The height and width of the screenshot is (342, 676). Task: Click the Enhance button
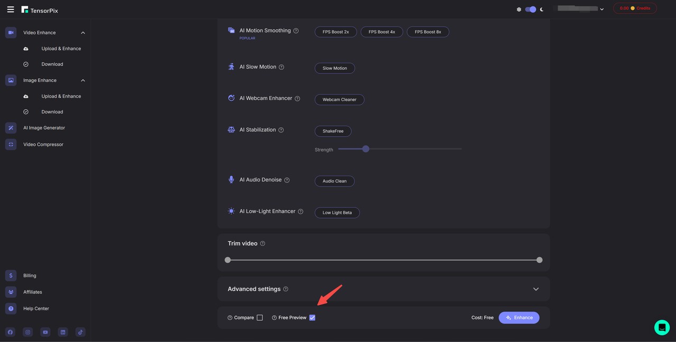[x=519, y=318]
